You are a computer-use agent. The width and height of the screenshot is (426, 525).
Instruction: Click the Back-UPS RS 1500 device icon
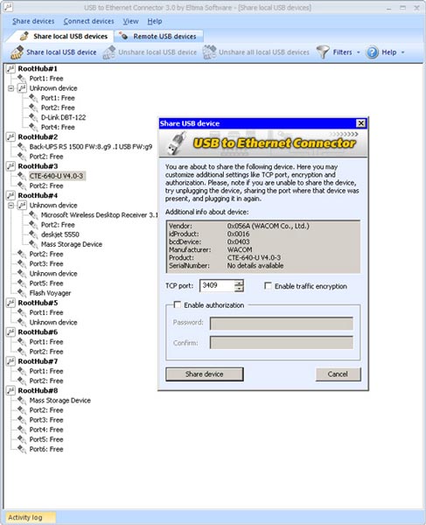22,147
